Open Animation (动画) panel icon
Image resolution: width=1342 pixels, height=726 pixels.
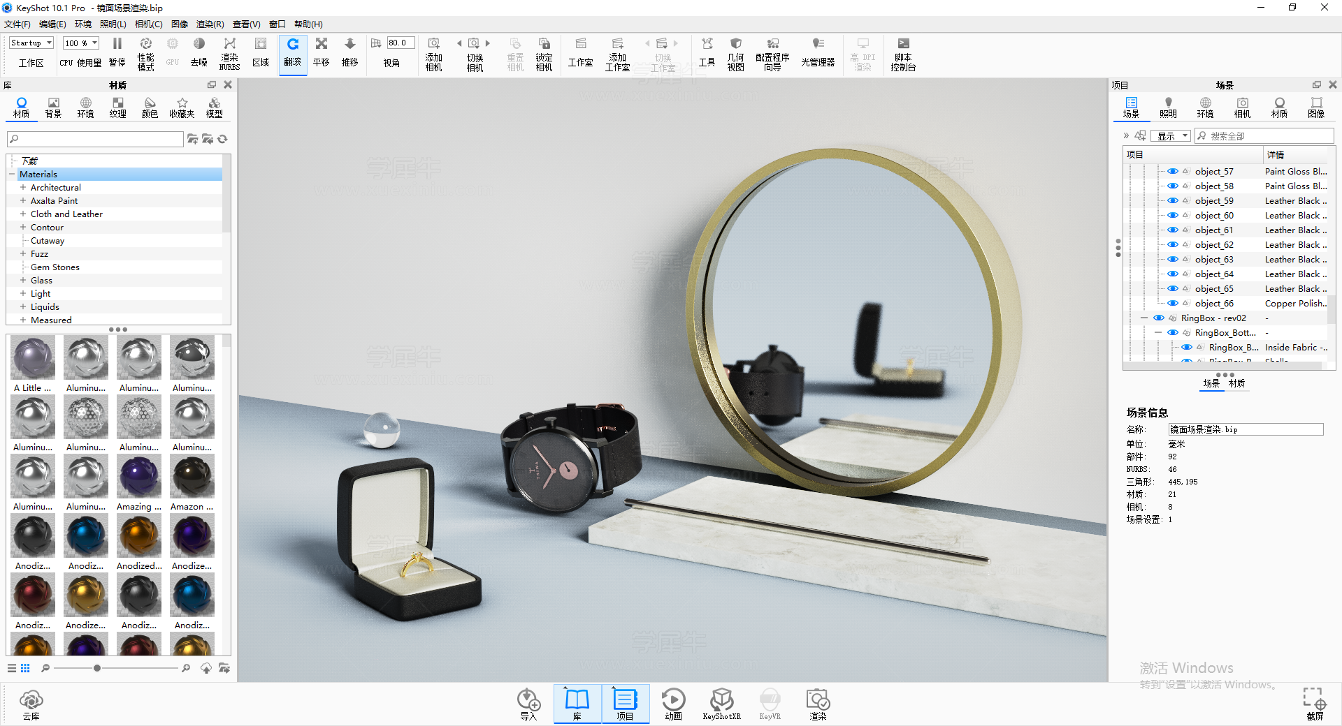[673, 704]
